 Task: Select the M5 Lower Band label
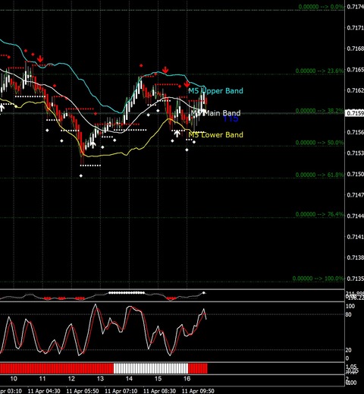click(x=215, y=134)
